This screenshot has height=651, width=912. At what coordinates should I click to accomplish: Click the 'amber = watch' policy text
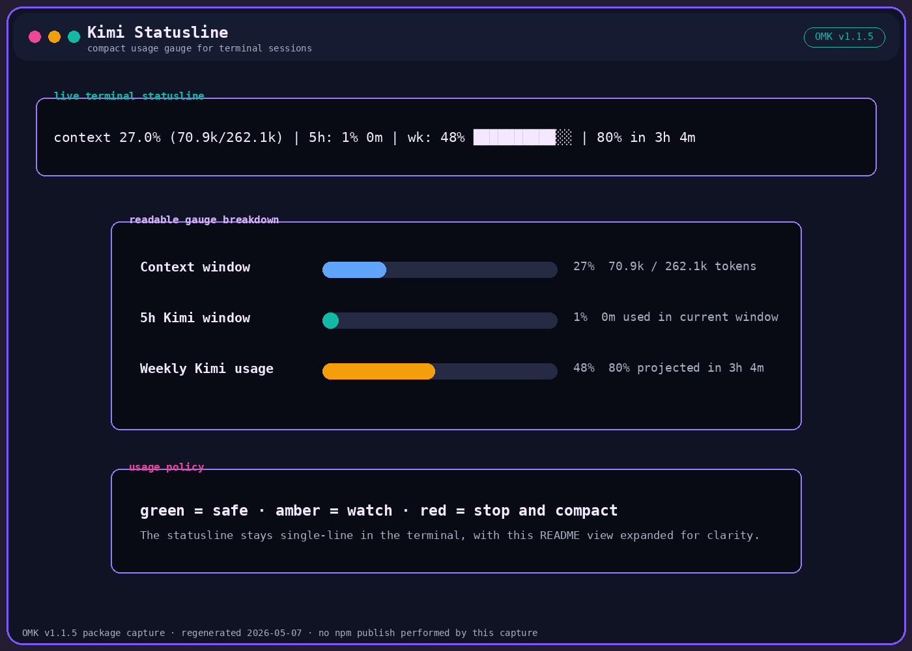point(334,510)
